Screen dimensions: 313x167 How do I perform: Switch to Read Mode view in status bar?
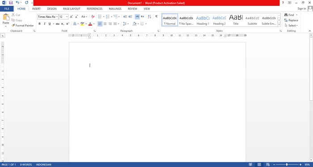[250, 165]
